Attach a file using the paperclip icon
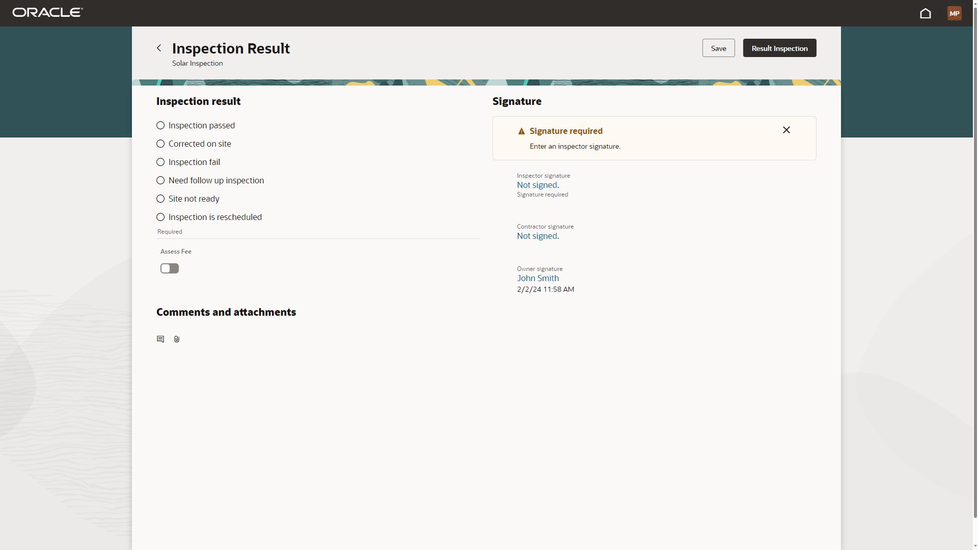Image resolution: width=978 pixels, height=550 pixels. [x=176, y=339]
